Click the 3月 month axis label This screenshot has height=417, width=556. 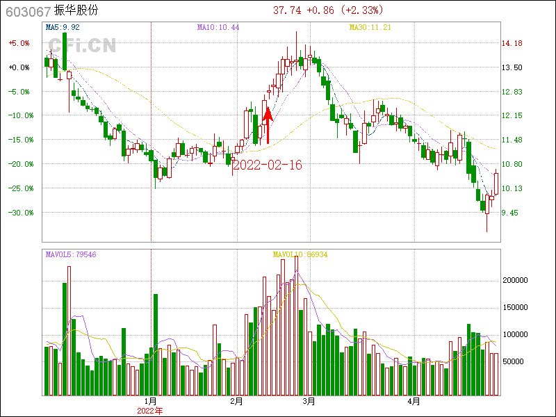(x=309, y=402)
